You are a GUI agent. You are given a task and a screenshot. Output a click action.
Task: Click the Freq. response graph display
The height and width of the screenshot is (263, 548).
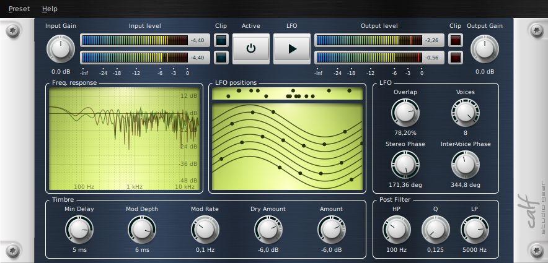[124, 139]
